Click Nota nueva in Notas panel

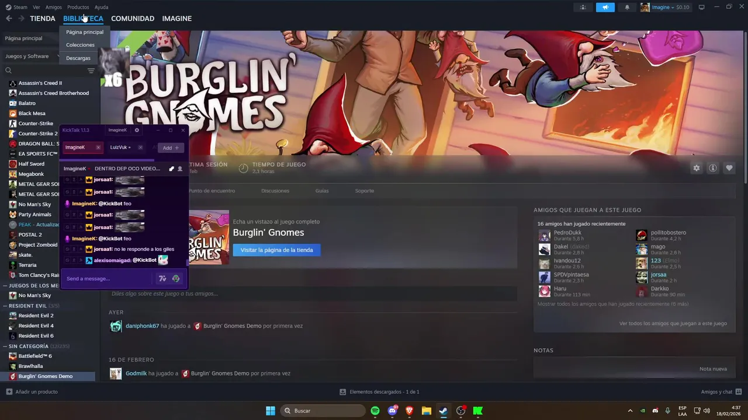tap(713, 369)
